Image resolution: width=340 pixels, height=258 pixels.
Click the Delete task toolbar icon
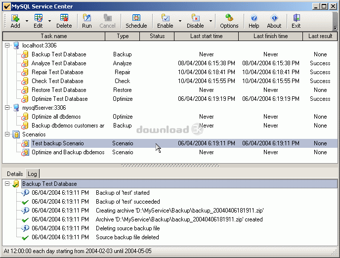[64, 18]
